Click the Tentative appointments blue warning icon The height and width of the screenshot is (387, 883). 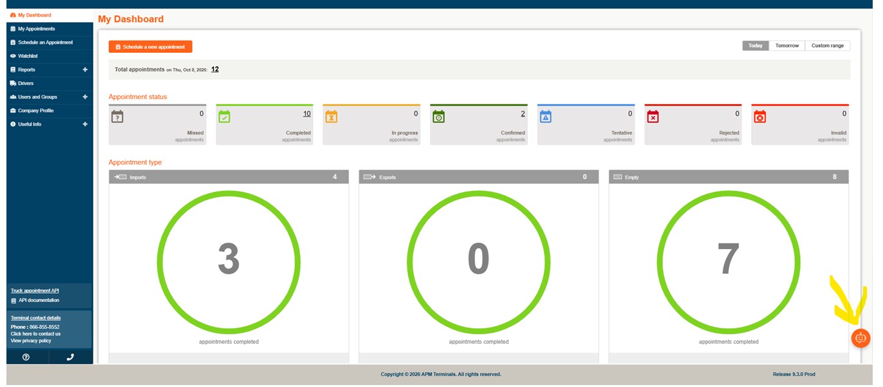point(545,117)
